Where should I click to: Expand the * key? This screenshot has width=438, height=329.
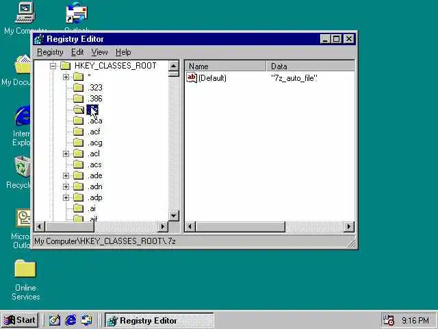(x=66, y=77)
